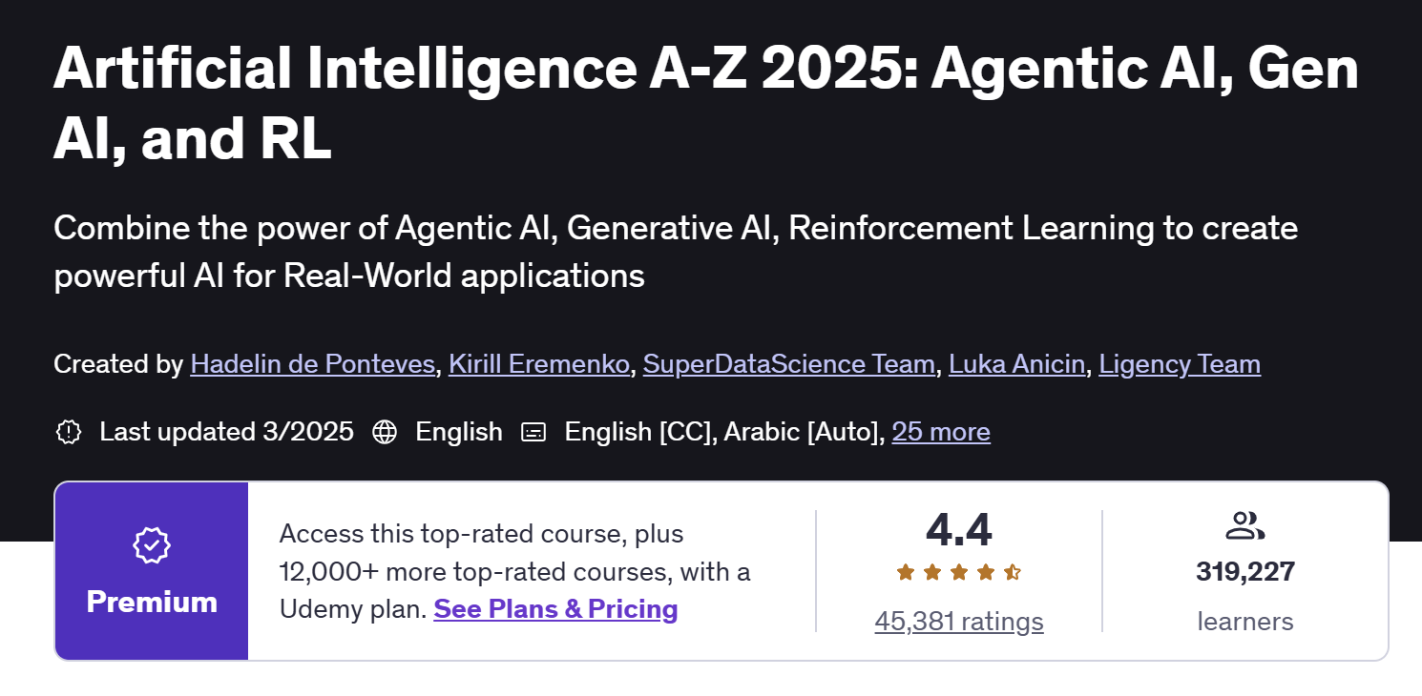Open Luka Anicin instructor profile
Screen dimensions: 1422x696
click(1017, 364)
